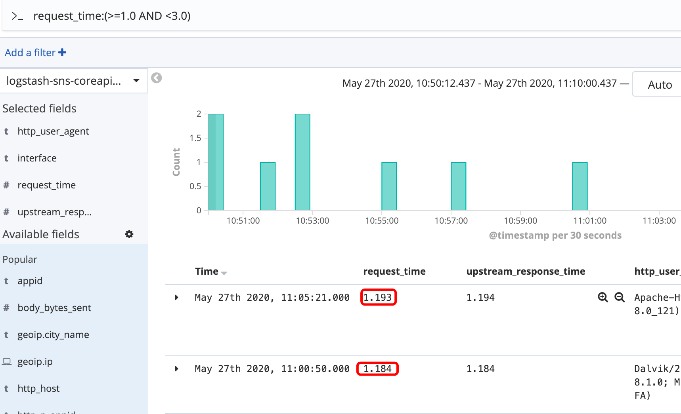Click the query prompt icon
Image resolution: width=681 pixels, height=414 pixels.
point(17,16)
